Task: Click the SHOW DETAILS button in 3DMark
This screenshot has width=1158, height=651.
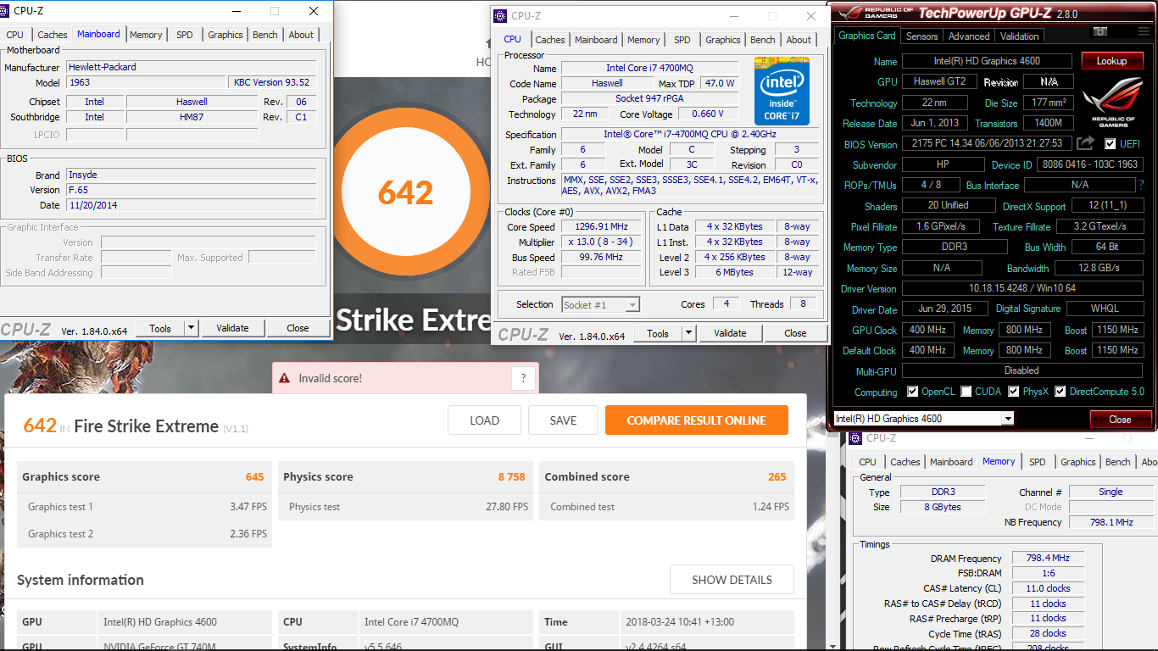Action: tap(732, 580)
